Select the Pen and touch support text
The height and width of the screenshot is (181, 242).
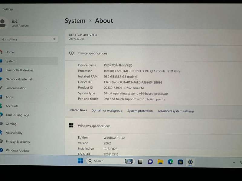click(134, 99)
